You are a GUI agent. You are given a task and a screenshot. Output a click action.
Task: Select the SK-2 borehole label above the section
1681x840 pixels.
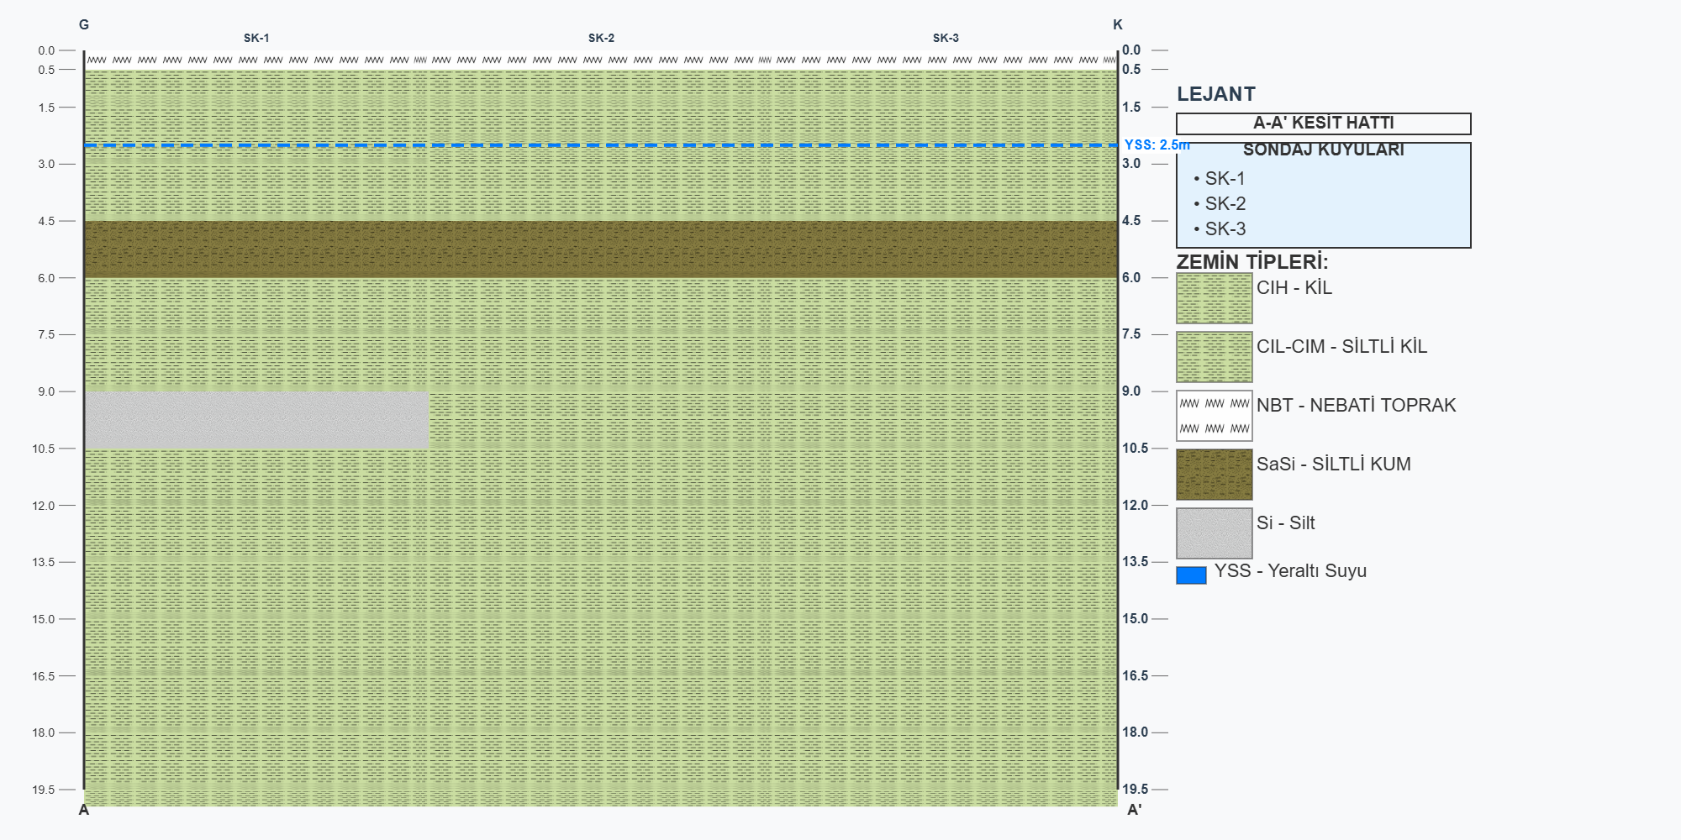click(601, 38)
